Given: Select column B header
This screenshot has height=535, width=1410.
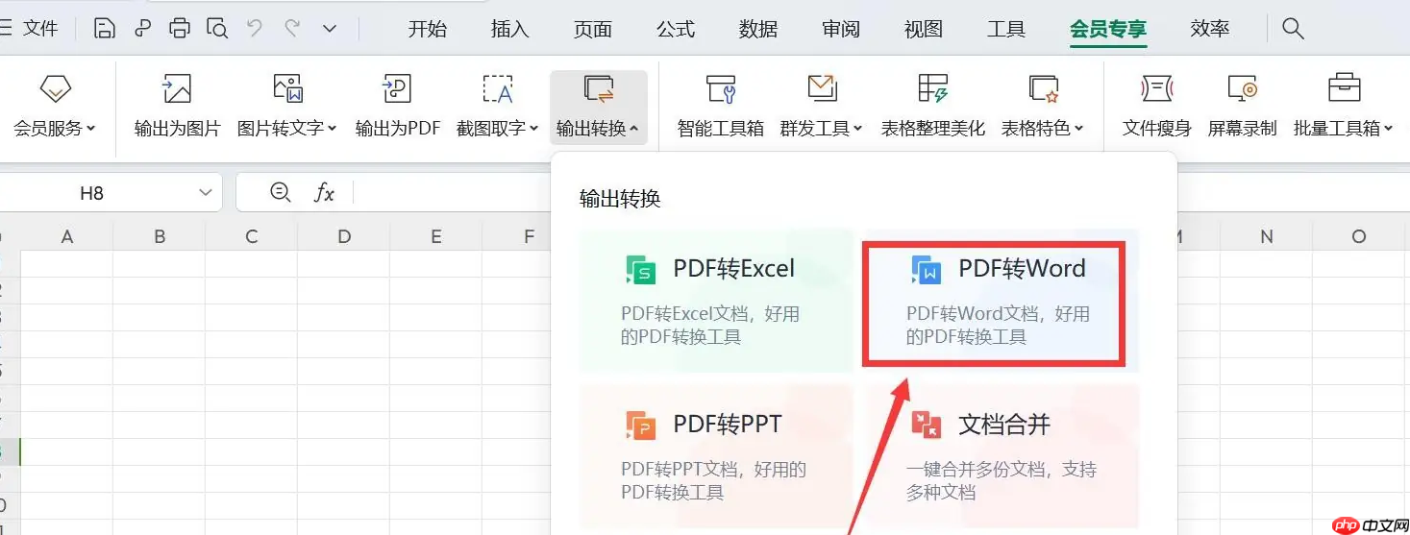Looking at the screenshot, I should click(x=160, y=236).
